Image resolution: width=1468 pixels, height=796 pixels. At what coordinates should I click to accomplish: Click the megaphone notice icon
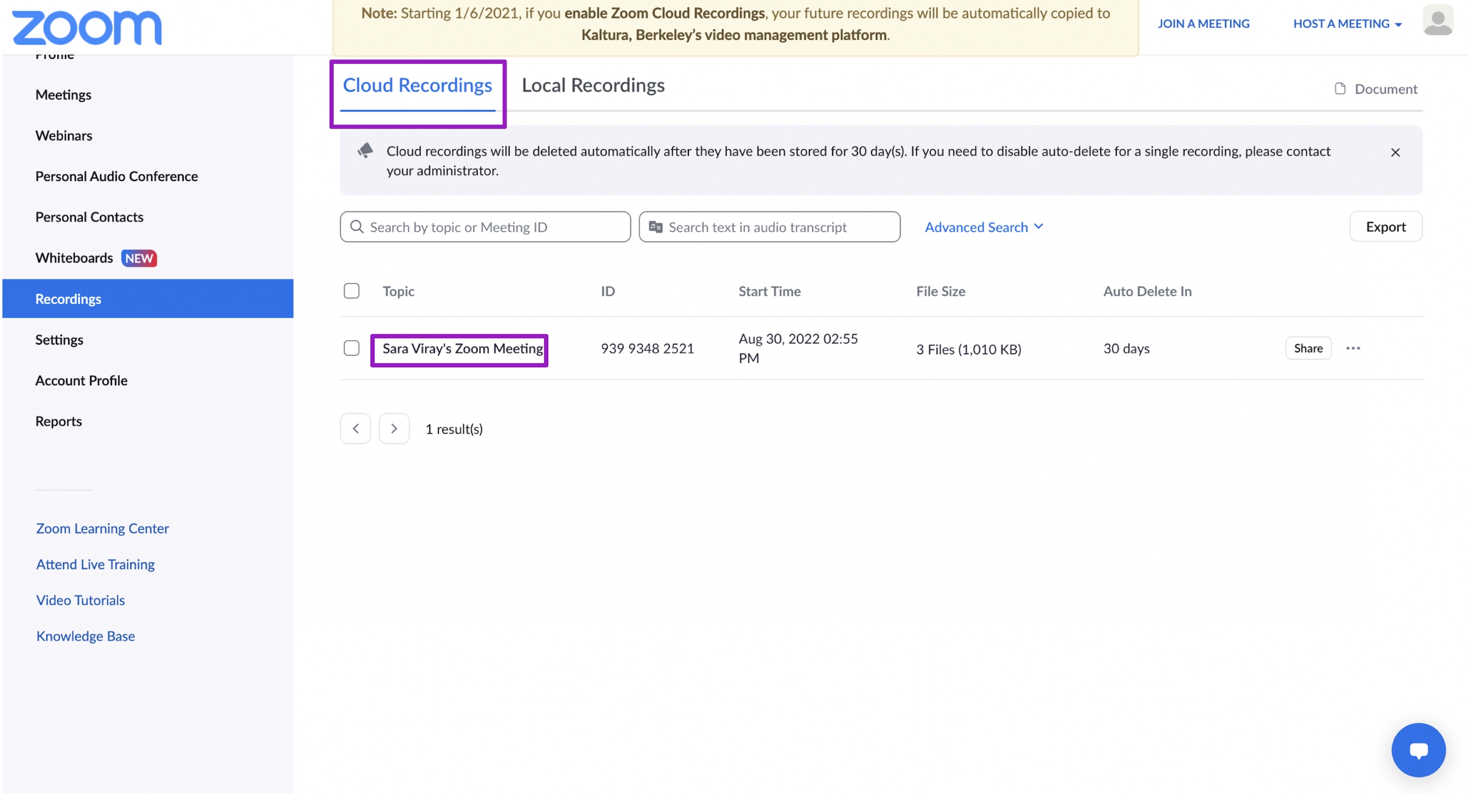point(365,150)
